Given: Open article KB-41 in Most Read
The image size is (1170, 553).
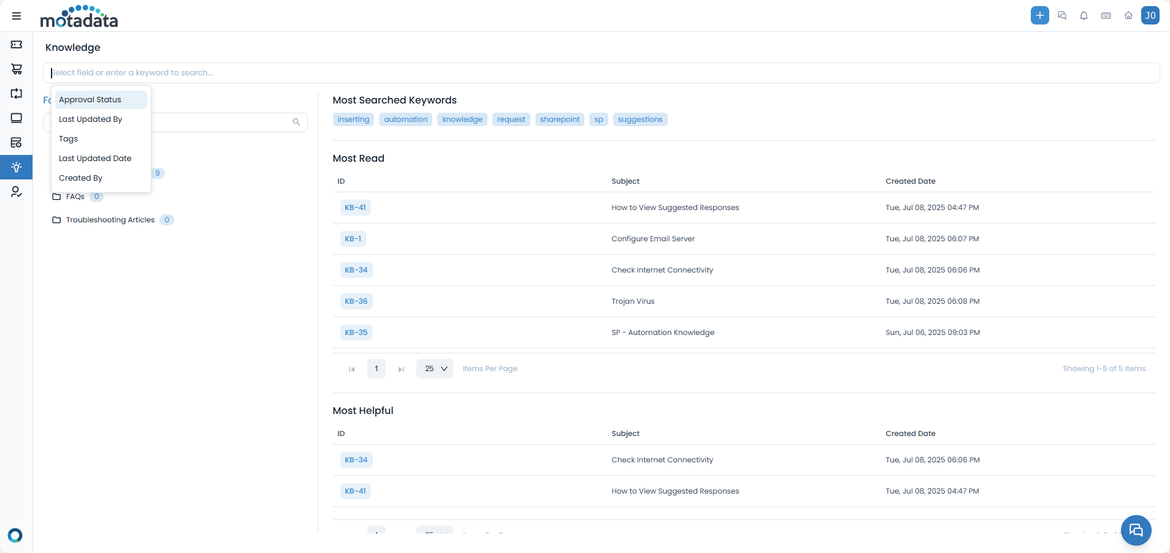Looking at the screenshot, I should pyautogui.click(x=355, y=208).
